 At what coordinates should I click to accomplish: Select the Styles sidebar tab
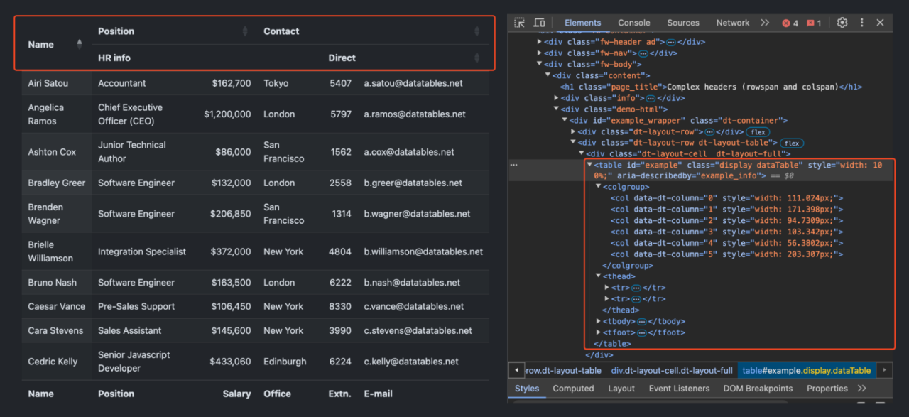tap(527, 389)
